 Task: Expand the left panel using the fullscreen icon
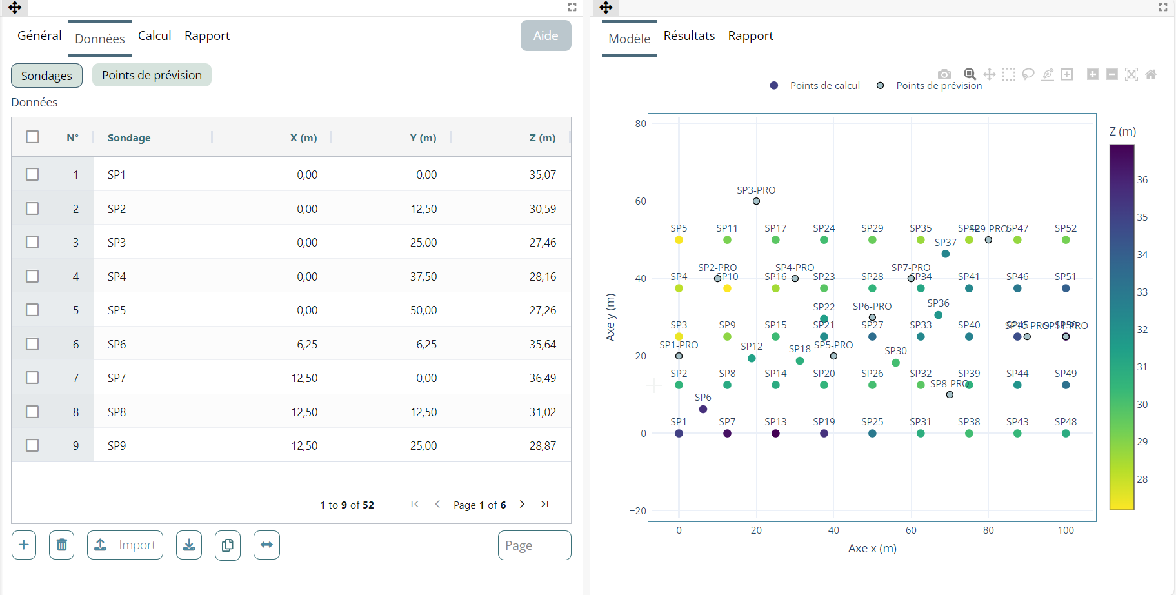(x=572, y=7)
